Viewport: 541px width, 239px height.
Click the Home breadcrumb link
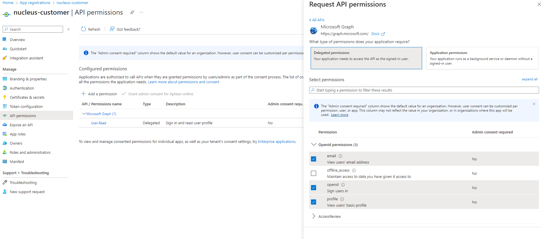(8, 3)
